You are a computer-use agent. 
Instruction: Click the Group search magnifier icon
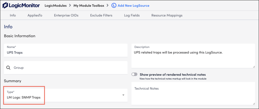pyautogui.click(x=8, y=68)
